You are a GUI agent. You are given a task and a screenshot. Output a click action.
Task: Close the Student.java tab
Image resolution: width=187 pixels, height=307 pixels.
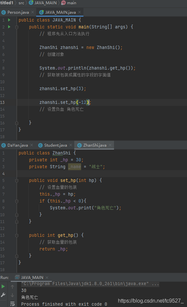click(71, 145)
